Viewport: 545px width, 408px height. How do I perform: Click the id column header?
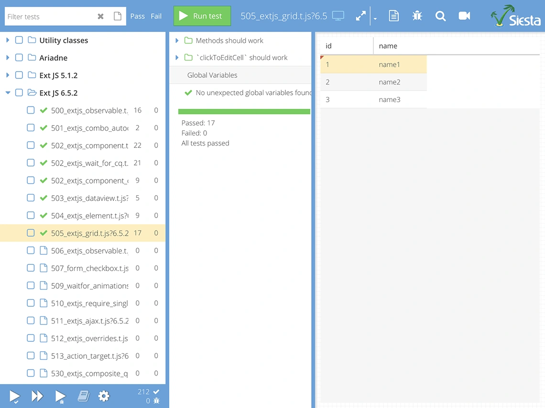point(347,46)
